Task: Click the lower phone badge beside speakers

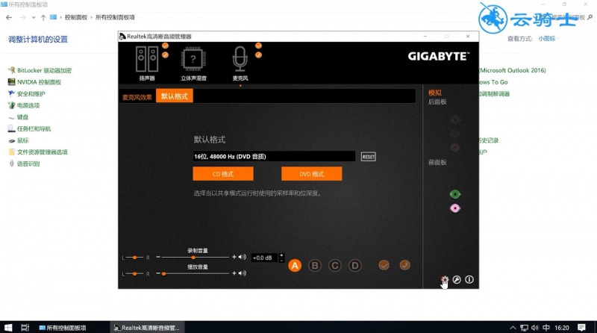Action: (x=165, y=55)
